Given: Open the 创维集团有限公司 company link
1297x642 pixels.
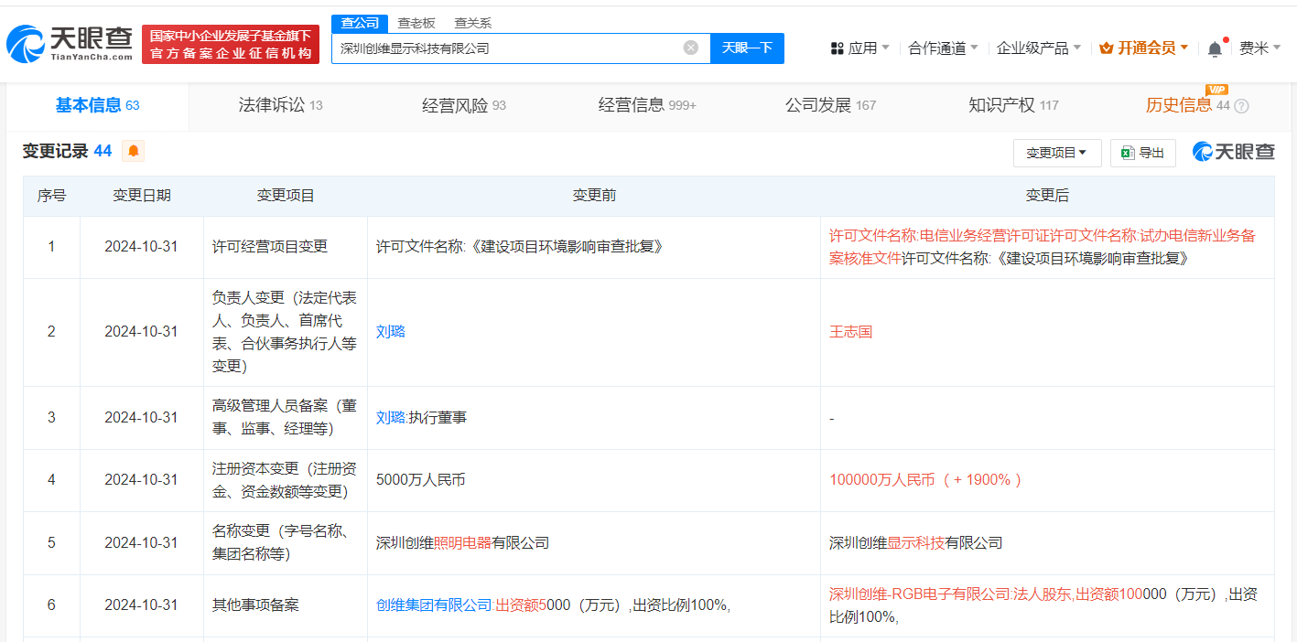Looking at the screenshot, I should tap(434, 605).
